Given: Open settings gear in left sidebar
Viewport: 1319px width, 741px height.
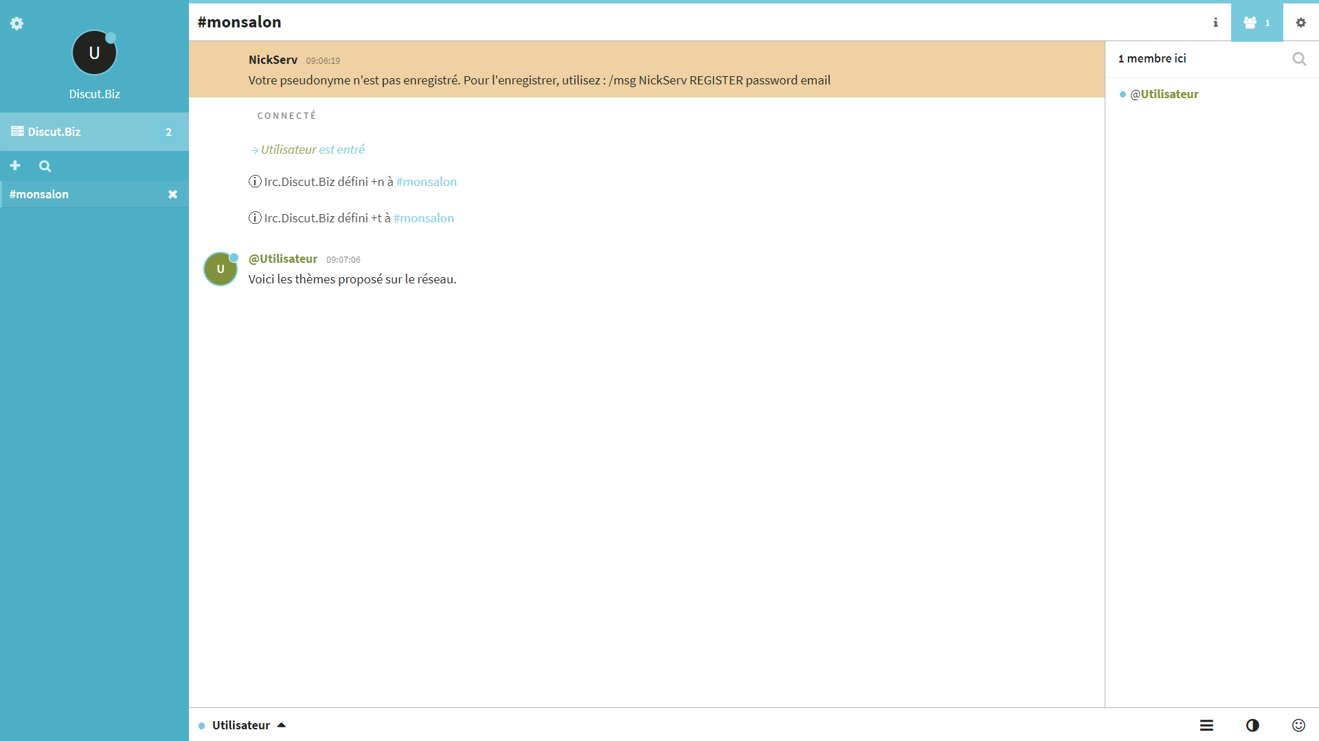Looking at the screenshot, I should pyautogui.click(x=16, y=23).
